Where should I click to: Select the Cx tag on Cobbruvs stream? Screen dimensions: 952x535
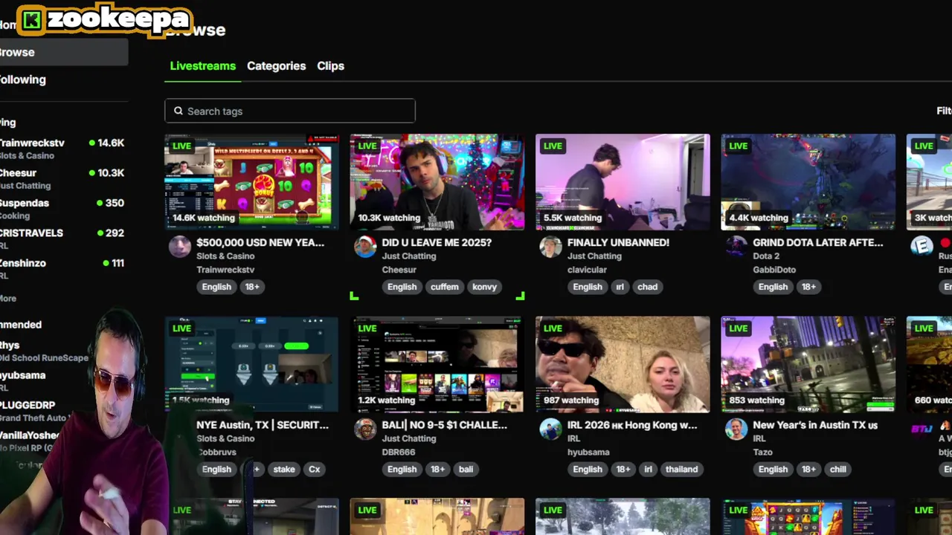click(314, 469)
